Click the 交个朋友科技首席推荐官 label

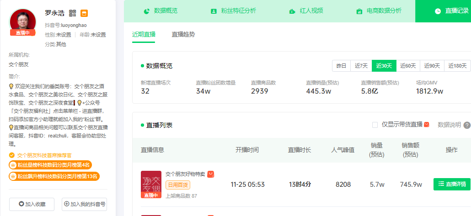[x=44, y=155]
